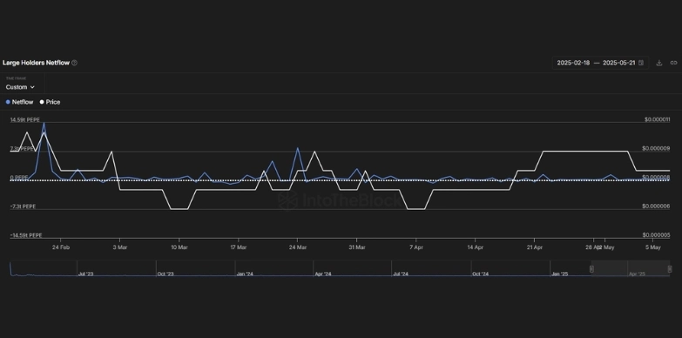Select the left handle of range navigator
The height and width of the screenshot is (338, 682).
click(591, 269)
